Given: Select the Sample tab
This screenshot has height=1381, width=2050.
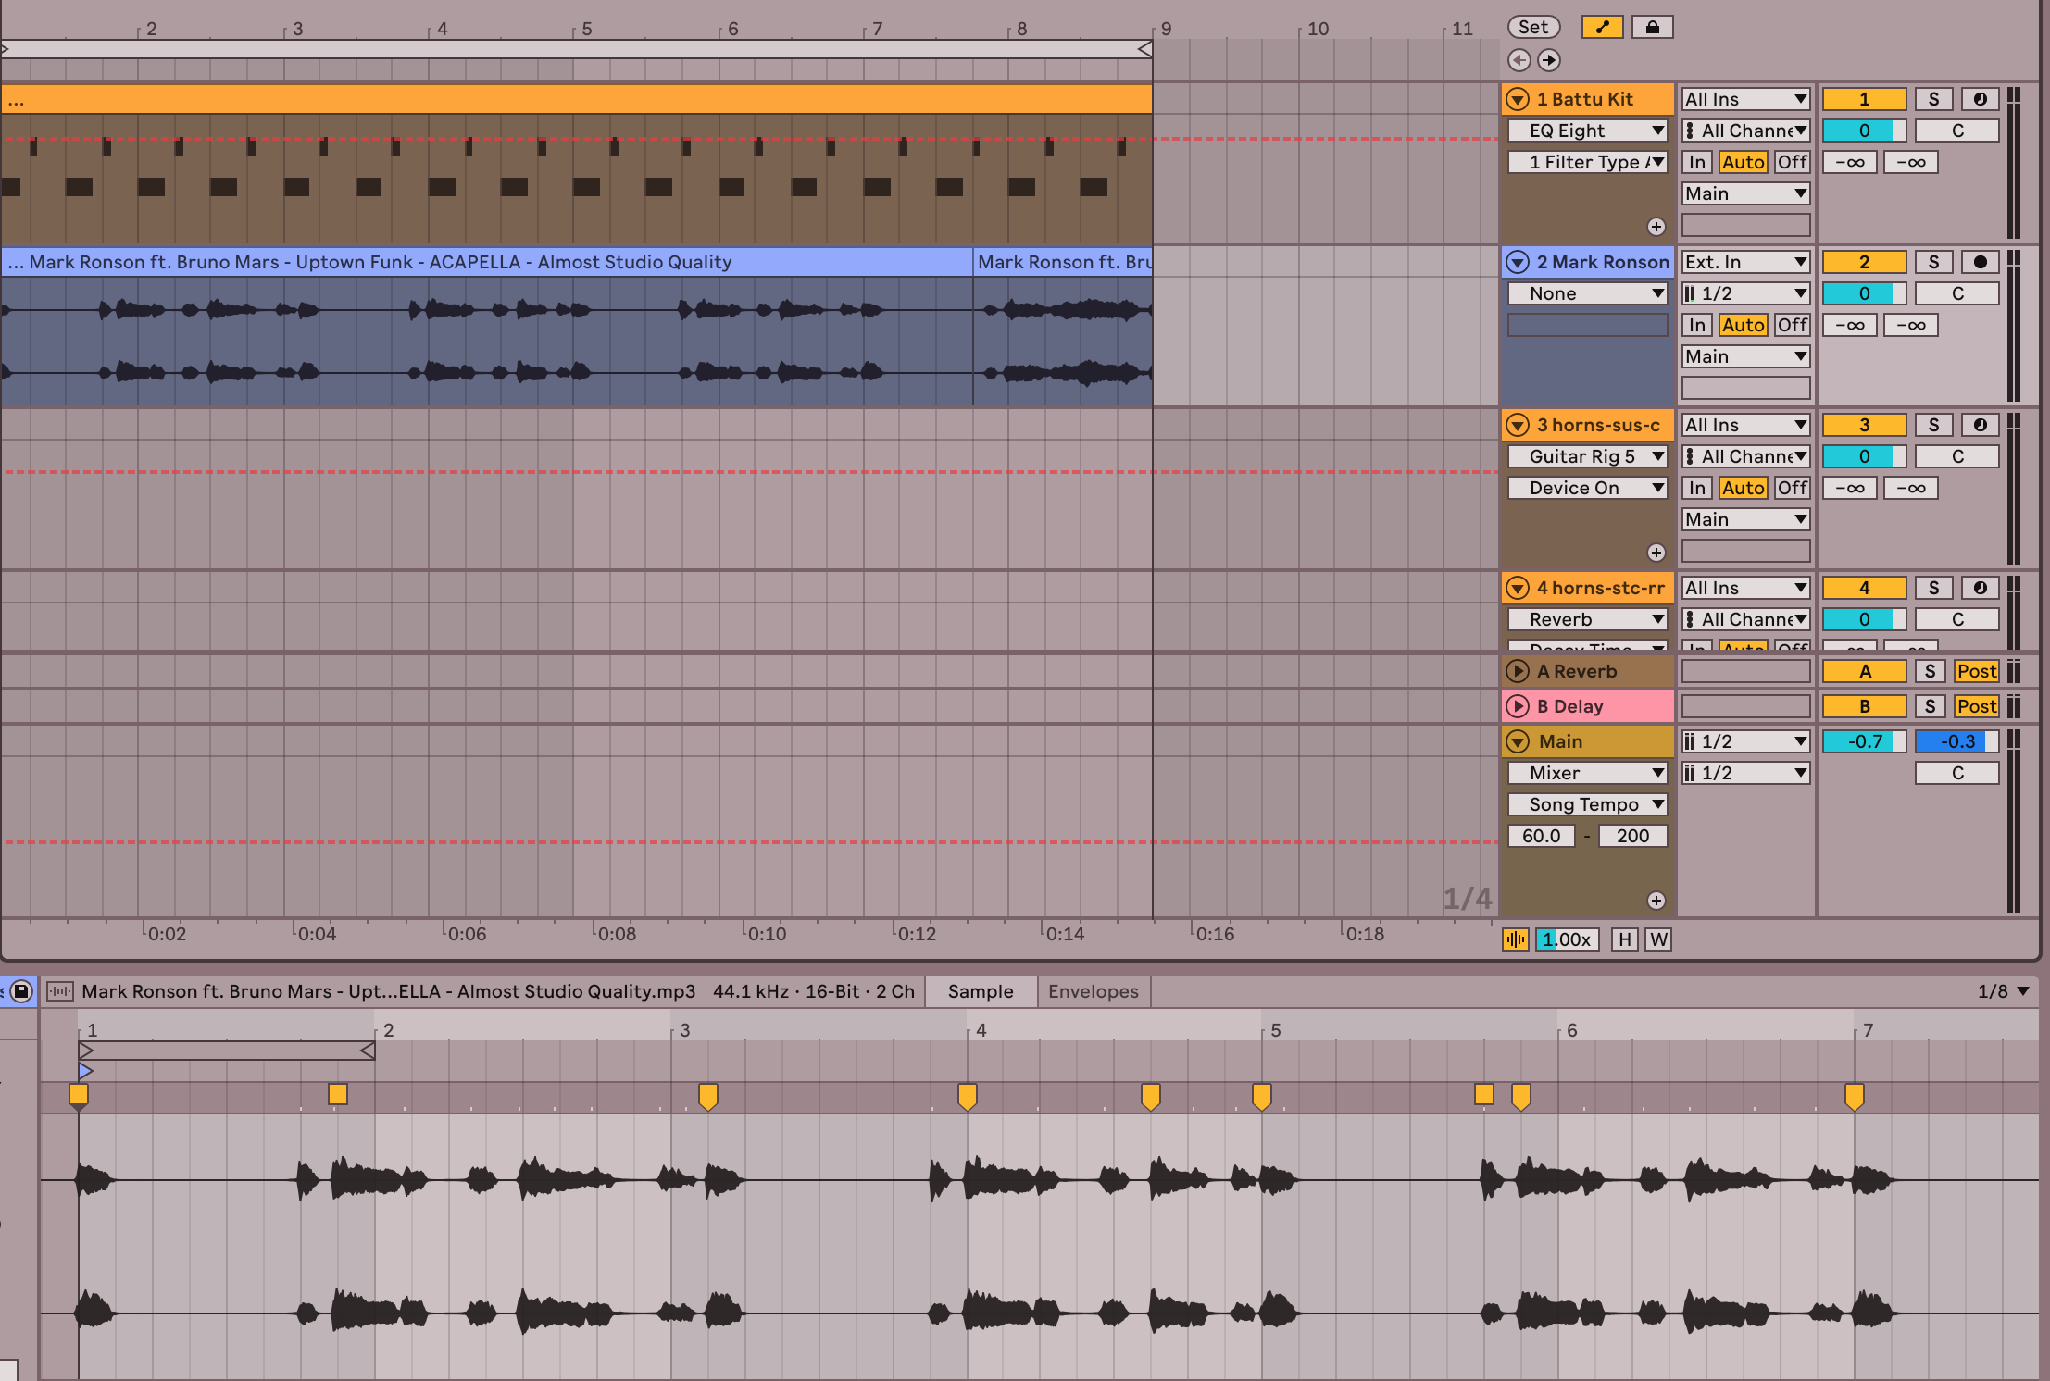Looking at the screenshot, I should [980, 991].
